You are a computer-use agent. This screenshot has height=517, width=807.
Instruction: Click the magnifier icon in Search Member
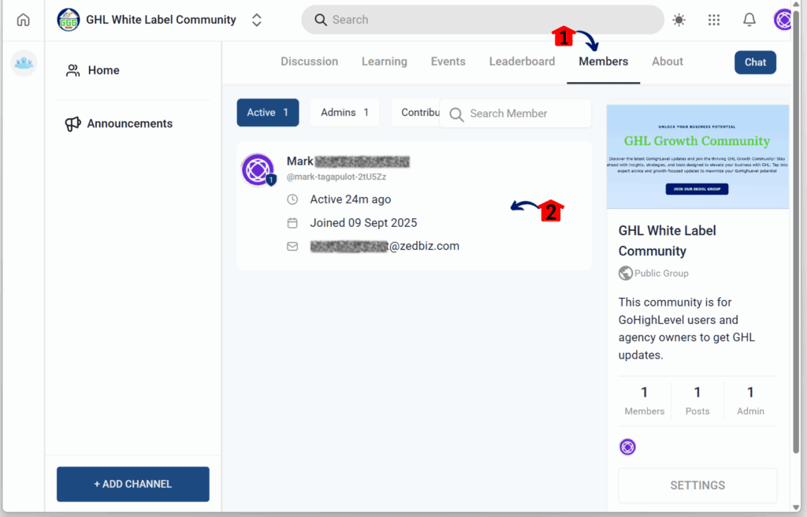tap(456, 113)
